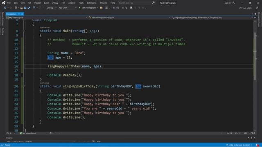The width and height of the screenshot is (262, 147).
Task: Click the Undo arrow icon
Action: tap(34, 8)
